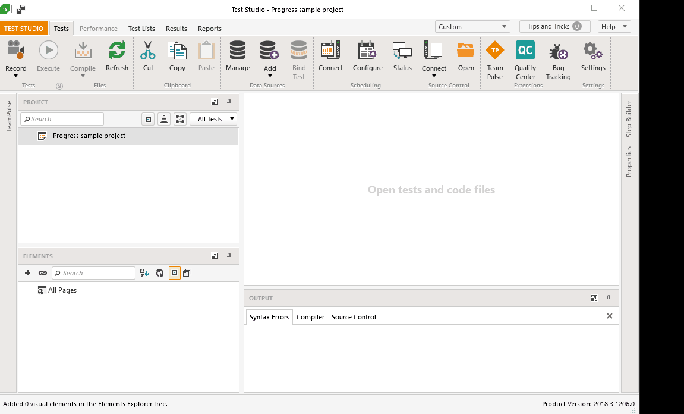The height and width of the screenshot is (414, 684).
Task: Expand the Source Control Connect dropdown arrow
Action: (x=434, y=76)
